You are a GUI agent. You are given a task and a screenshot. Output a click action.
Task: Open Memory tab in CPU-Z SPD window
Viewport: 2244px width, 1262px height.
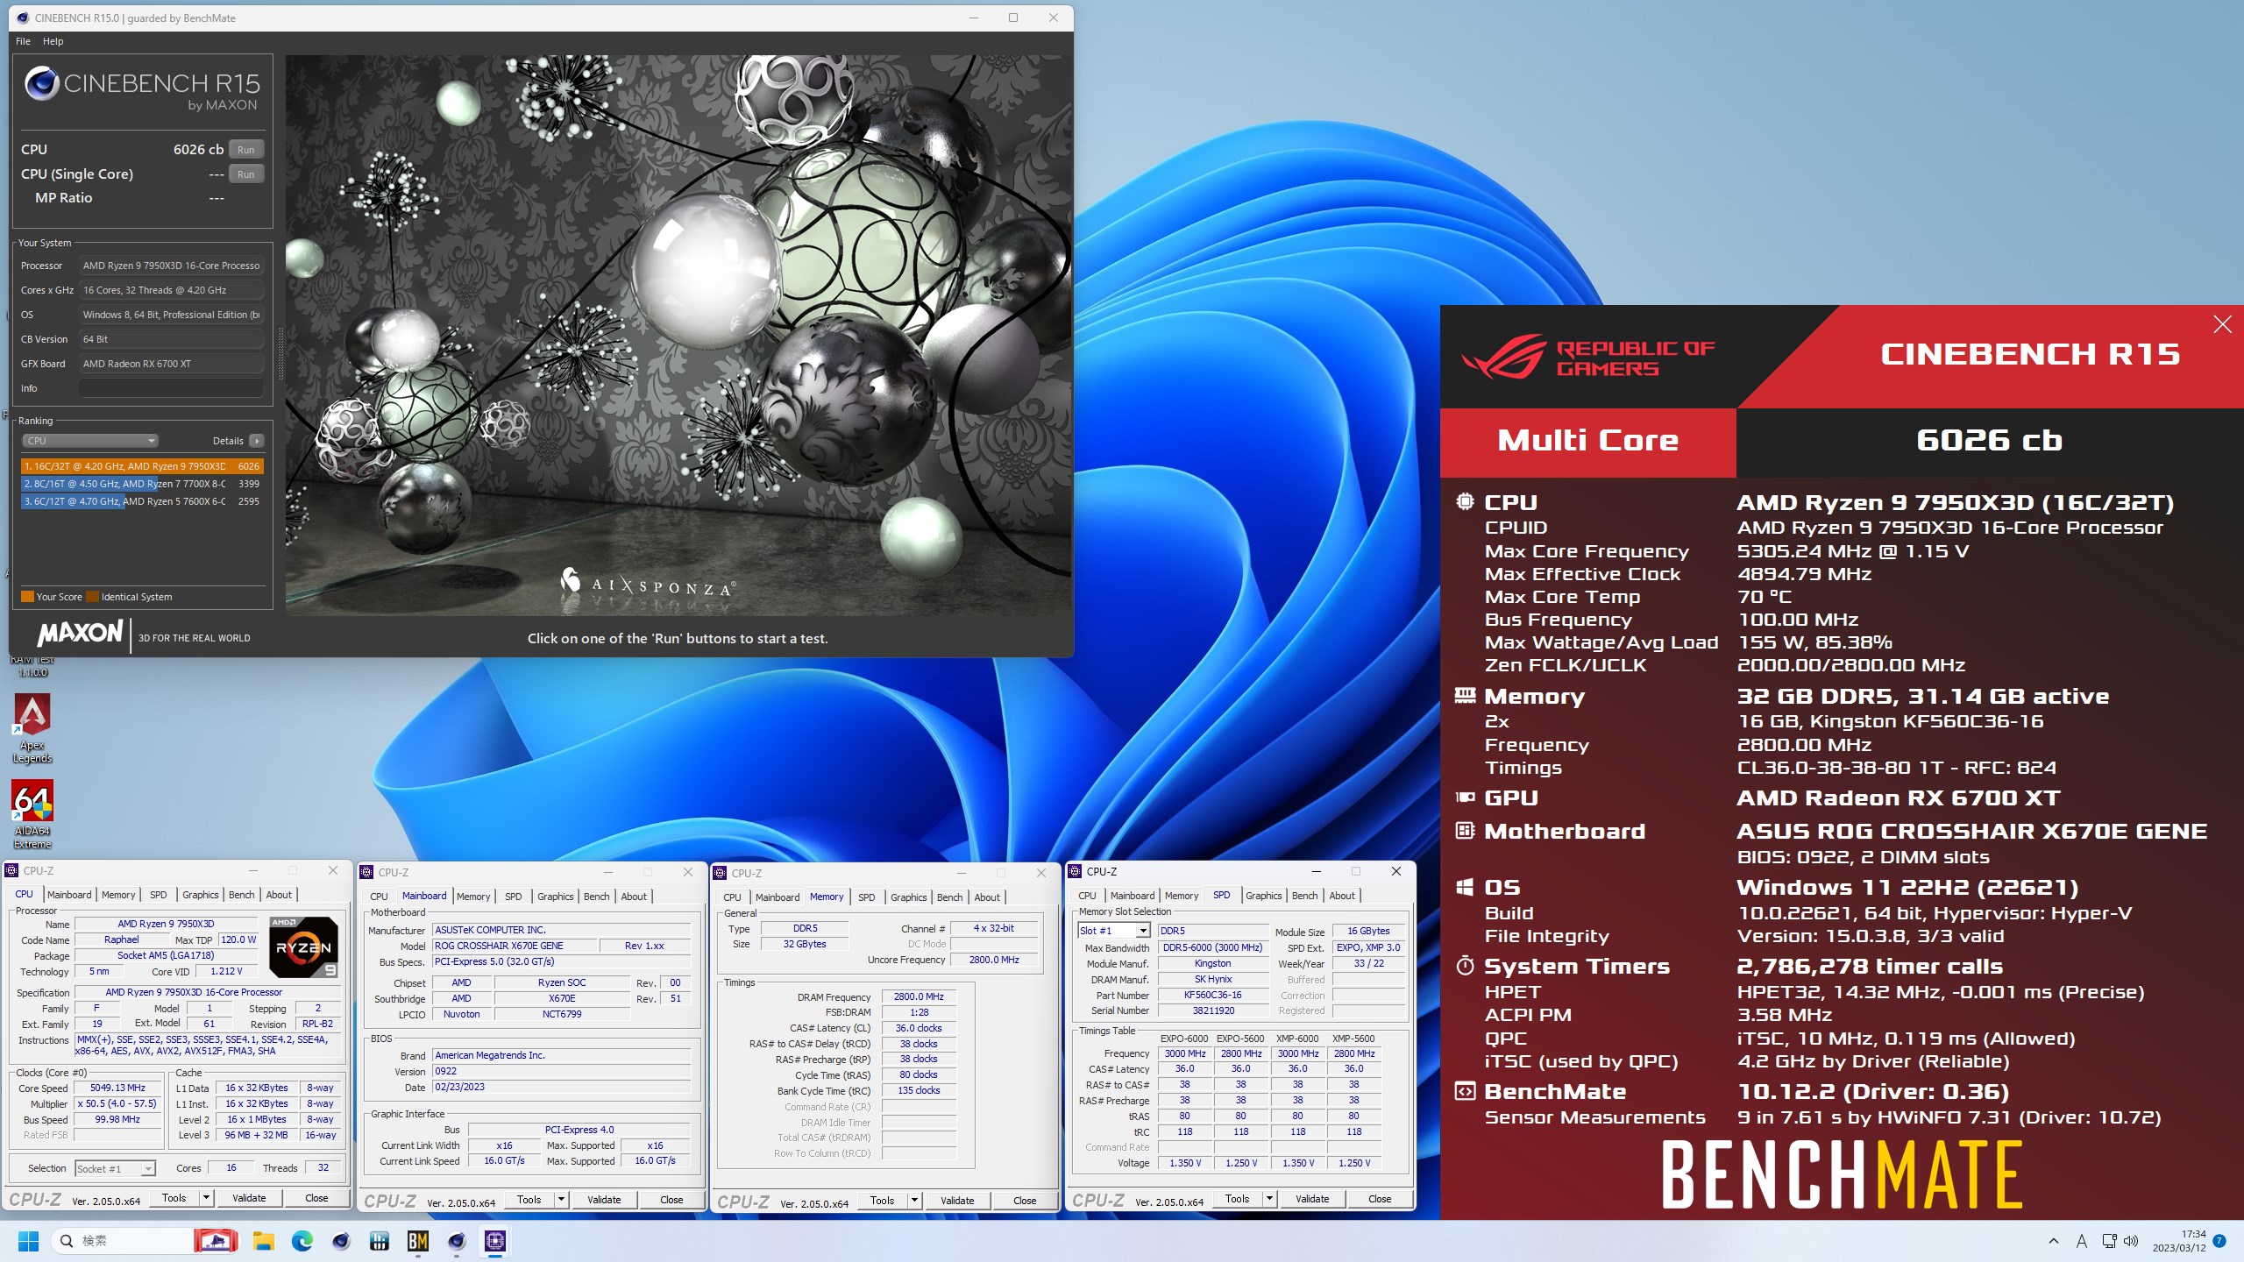[x=1181, y=896]
